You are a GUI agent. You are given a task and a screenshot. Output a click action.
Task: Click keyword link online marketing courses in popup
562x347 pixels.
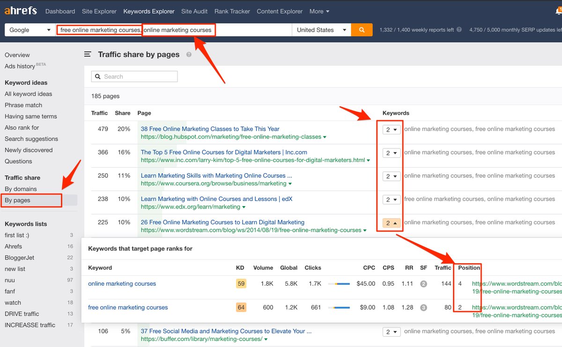point(122,284)
